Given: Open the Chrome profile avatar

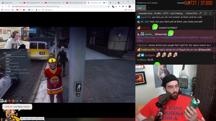Looking at the screenshot, I should 130,6.
